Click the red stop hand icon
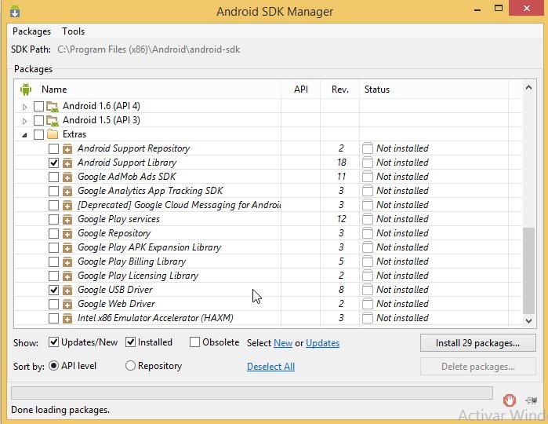This screenshot has height=424, width=548. coord(510,400)
